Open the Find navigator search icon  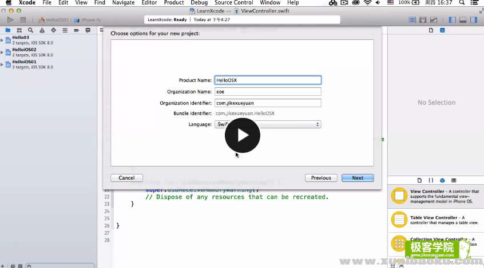coord(30,30)
